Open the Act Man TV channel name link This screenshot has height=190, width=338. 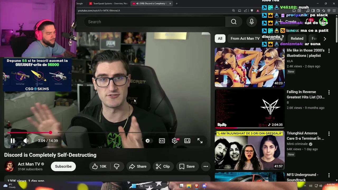29,164
